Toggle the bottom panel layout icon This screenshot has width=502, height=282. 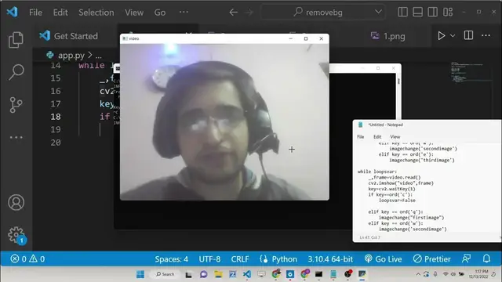417,13
